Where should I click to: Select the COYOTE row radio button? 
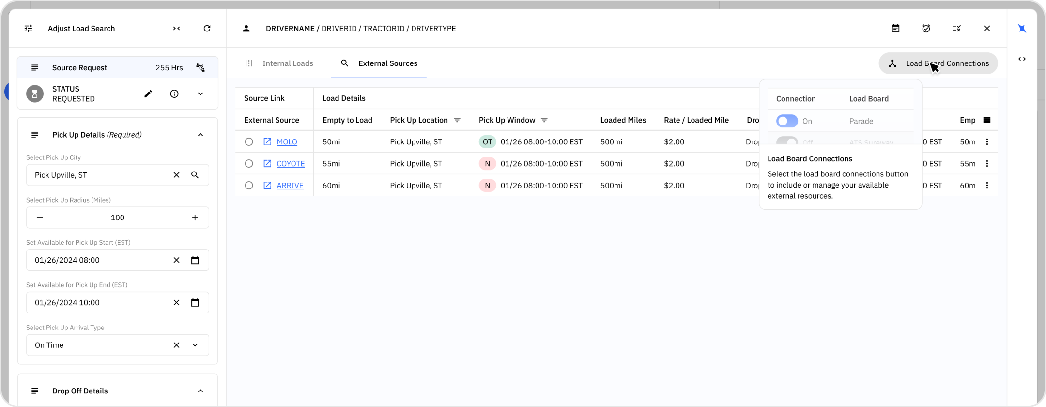point(249,164)
